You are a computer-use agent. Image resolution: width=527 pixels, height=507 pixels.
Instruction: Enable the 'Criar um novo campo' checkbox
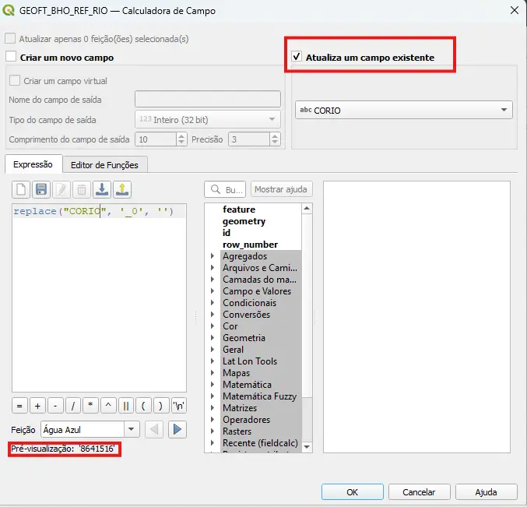click(x=11, y=57)
